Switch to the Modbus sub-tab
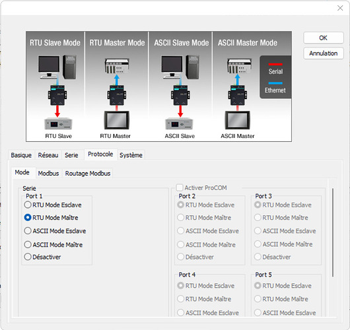 pos(48,174)
